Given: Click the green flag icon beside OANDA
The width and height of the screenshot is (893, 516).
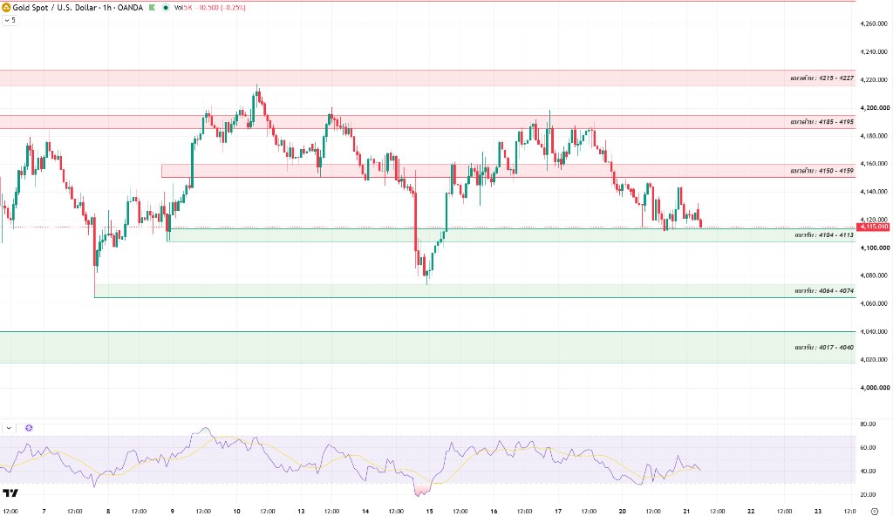Looking at the screenshot, I should (x=152, y=7).
